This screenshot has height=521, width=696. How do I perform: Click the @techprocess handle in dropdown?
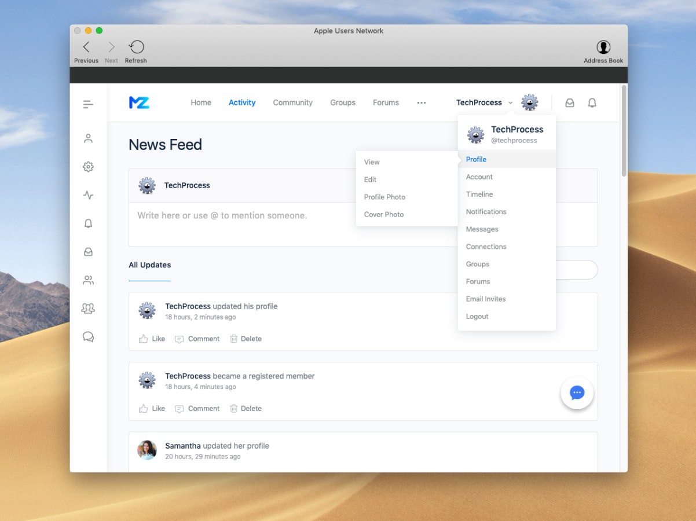(514, 141)
